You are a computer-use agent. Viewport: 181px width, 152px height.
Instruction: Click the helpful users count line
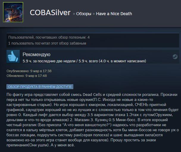(x=49, y=37)
